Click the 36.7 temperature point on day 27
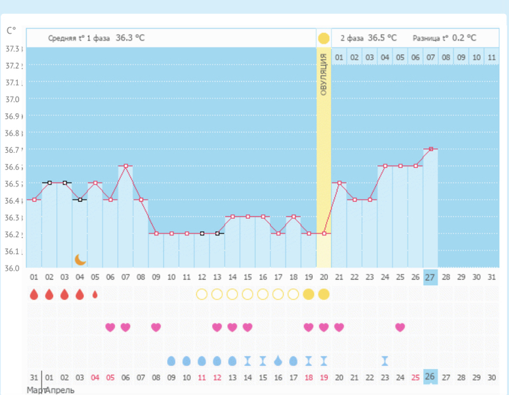Image resolution: width=509 pixels, height=395 pixels. pos(430,149)
